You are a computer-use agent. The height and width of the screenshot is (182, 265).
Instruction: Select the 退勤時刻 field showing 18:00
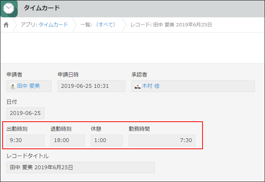[x=67, y=140]
